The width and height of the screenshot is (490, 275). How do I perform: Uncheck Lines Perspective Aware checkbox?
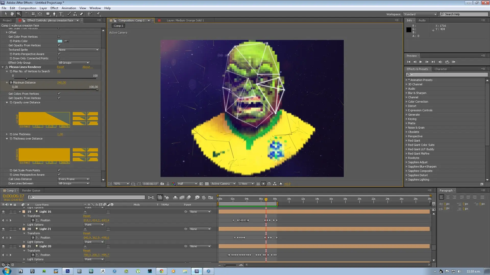coord(59,175)
